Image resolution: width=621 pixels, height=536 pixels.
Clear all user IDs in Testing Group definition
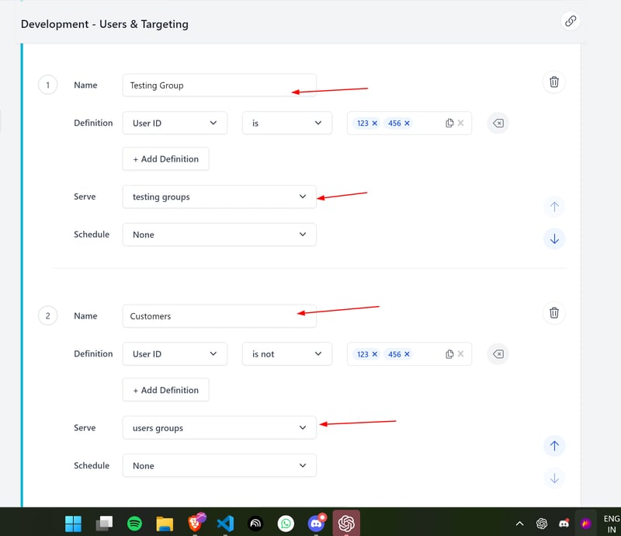pyautogui.click(x=460, y=123)
